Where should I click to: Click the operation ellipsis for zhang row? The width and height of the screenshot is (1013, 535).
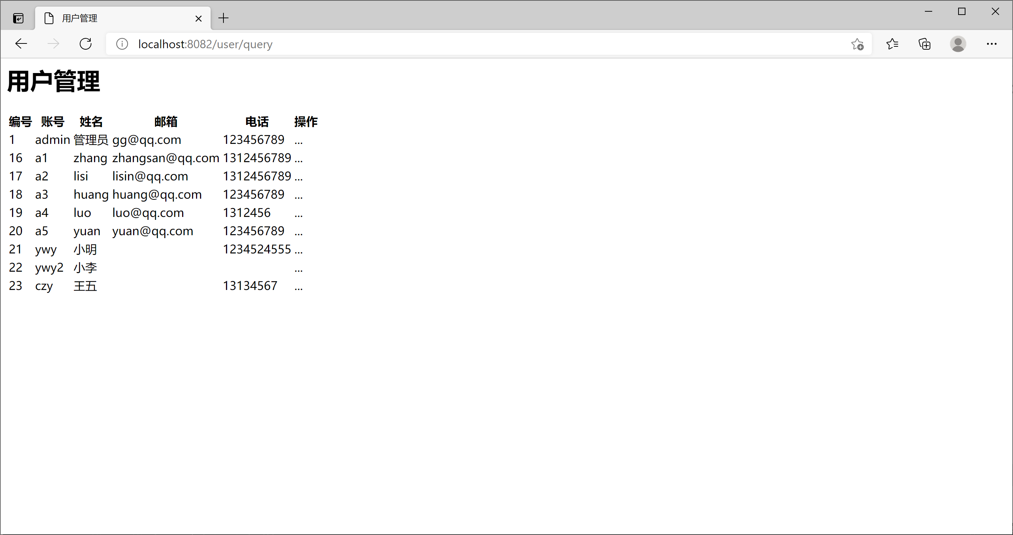[298, 160]
